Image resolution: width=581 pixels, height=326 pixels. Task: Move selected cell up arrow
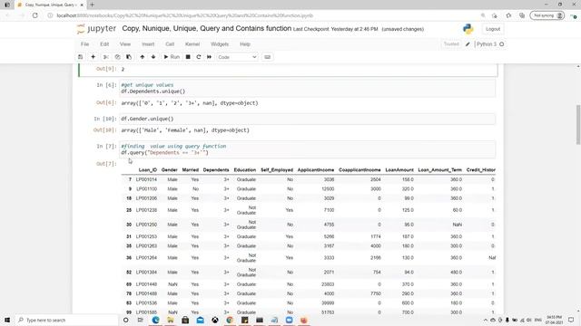tap(143, 57)
